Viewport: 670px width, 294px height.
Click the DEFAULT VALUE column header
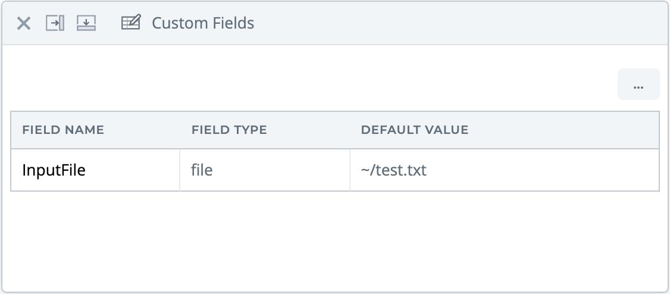[x=415, y=130]
